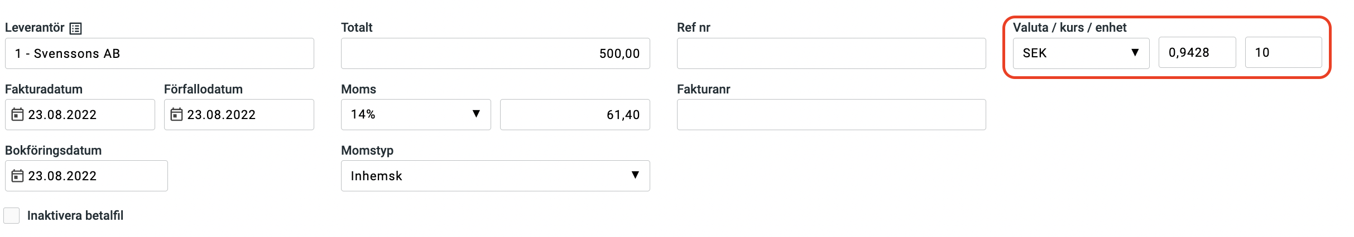
Task: Tick the Inaktivera betalfil checkbox
Action: [x=12, y=215]
